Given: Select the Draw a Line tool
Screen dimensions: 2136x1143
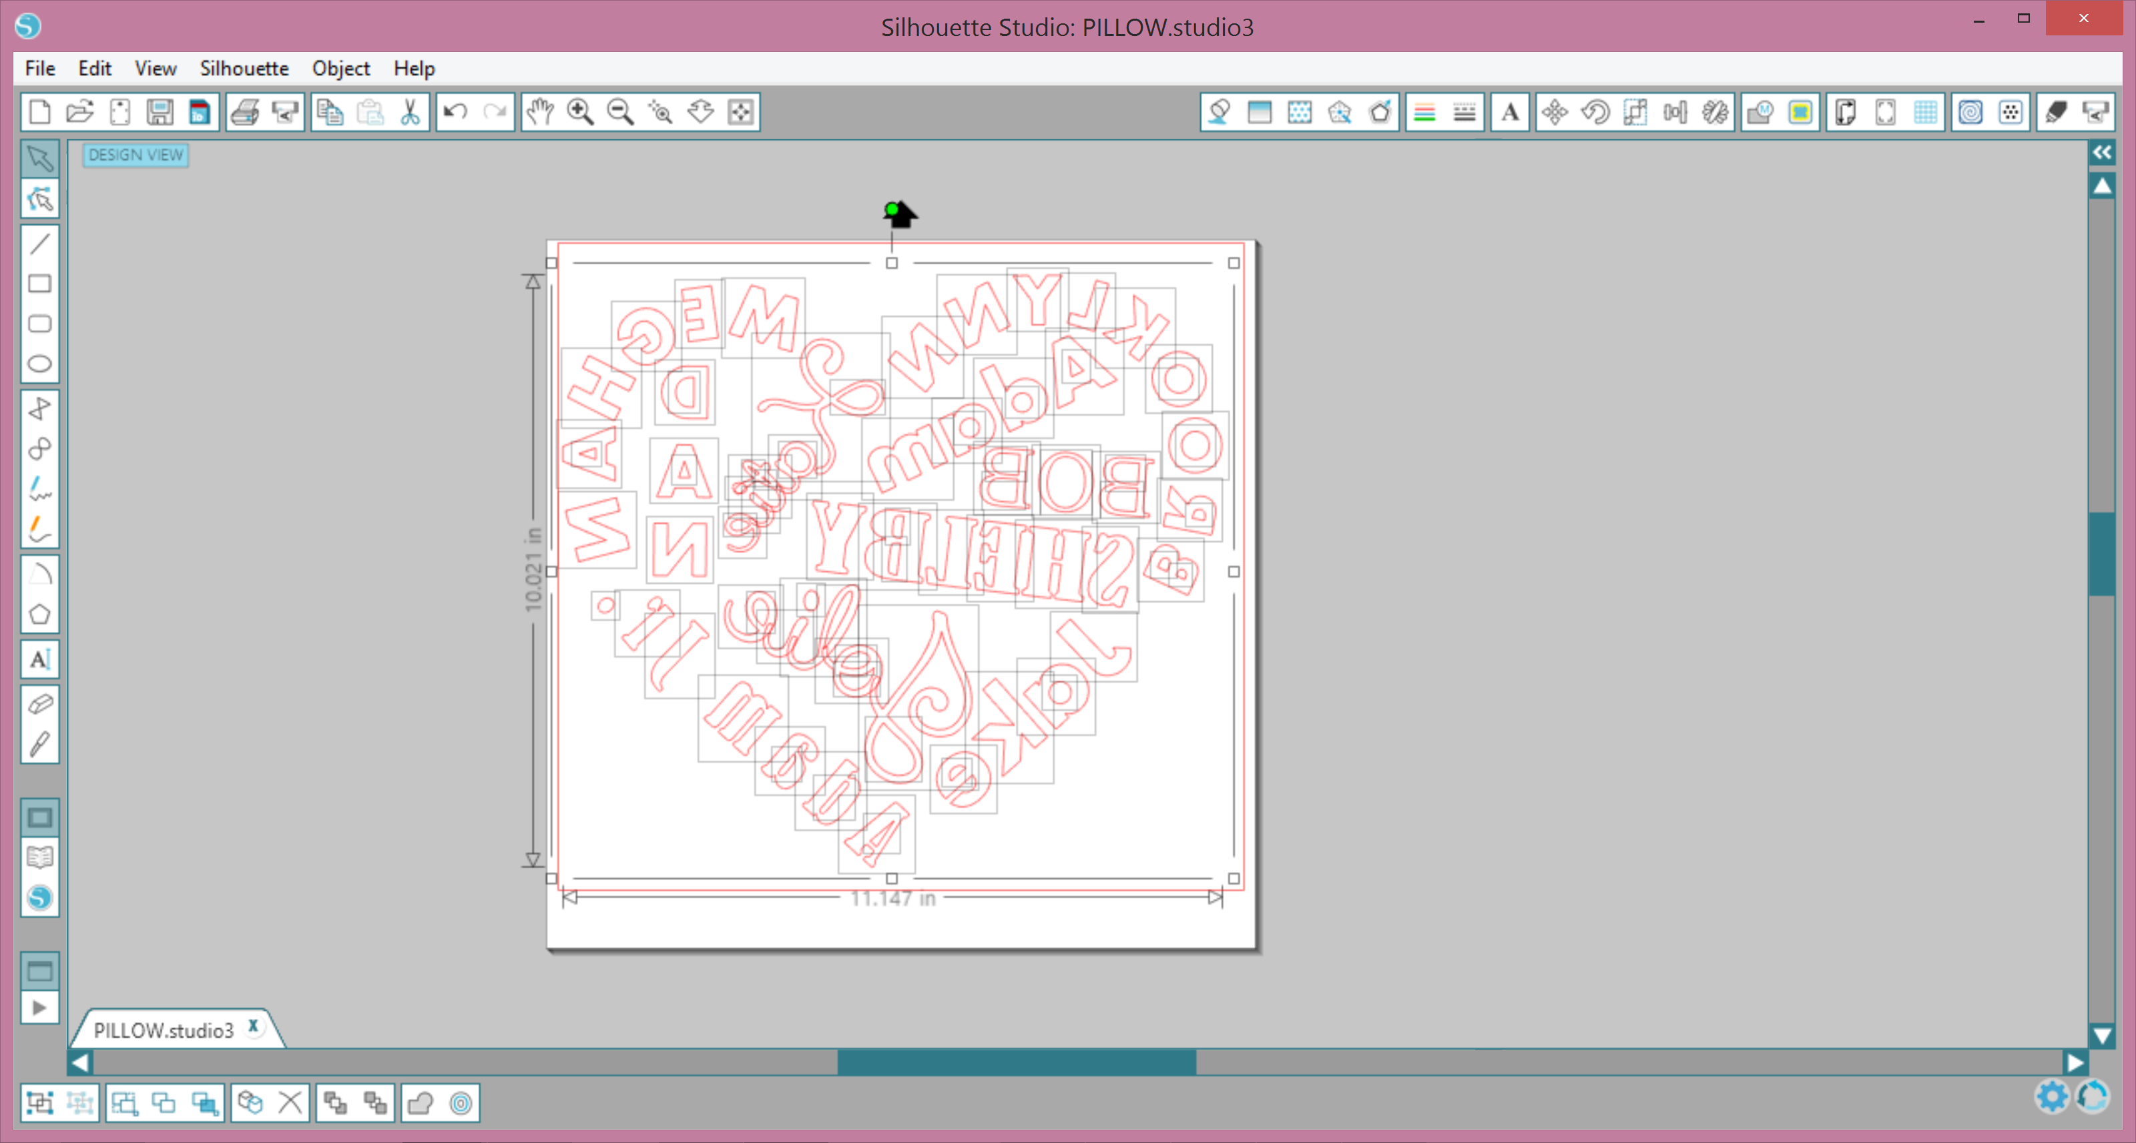Looking at the screenshot, I should 40,244.
